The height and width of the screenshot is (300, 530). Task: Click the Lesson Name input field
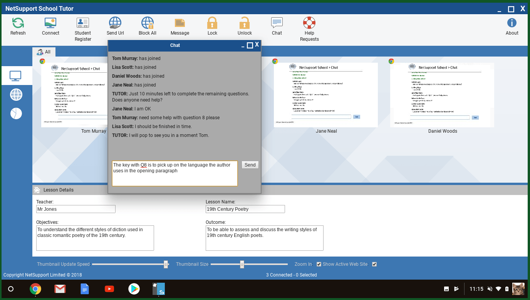[245, 209]
